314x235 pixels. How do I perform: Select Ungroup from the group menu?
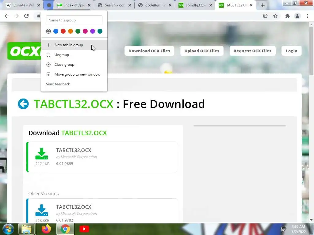coord(74,55)
